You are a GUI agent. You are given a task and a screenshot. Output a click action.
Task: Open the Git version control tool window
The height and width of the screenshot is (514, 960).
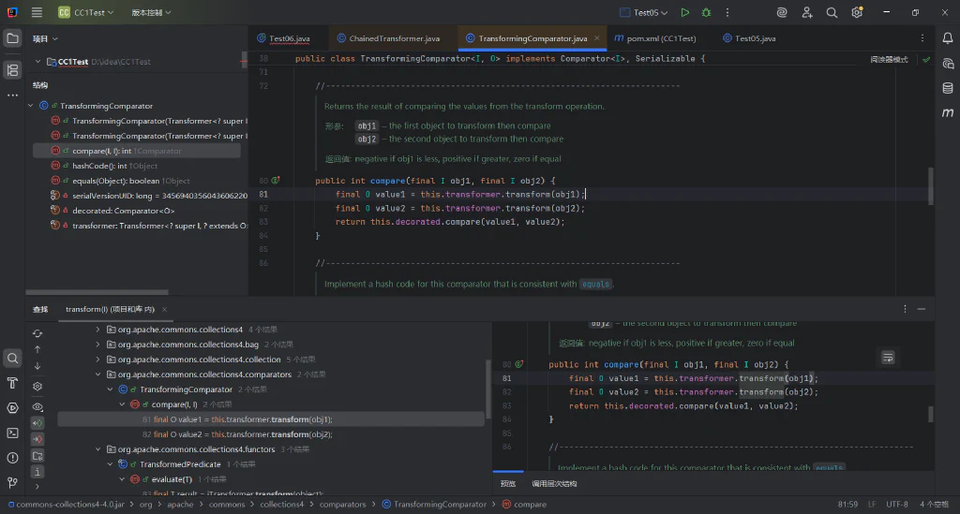[12, 482]
